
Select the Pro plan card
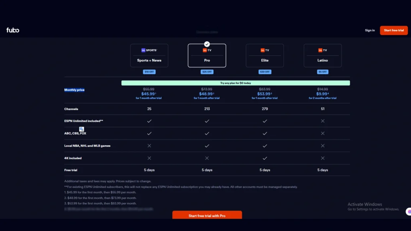[x=207, y=55]
